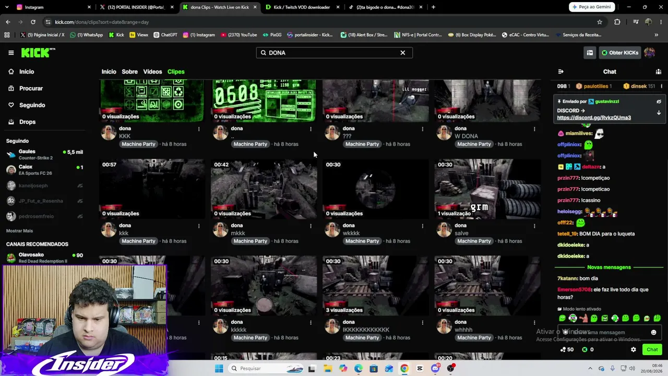Open the gift inventory icon next to Obter KICKs
This screenshot has height=376, width=668.
point(590,53)
